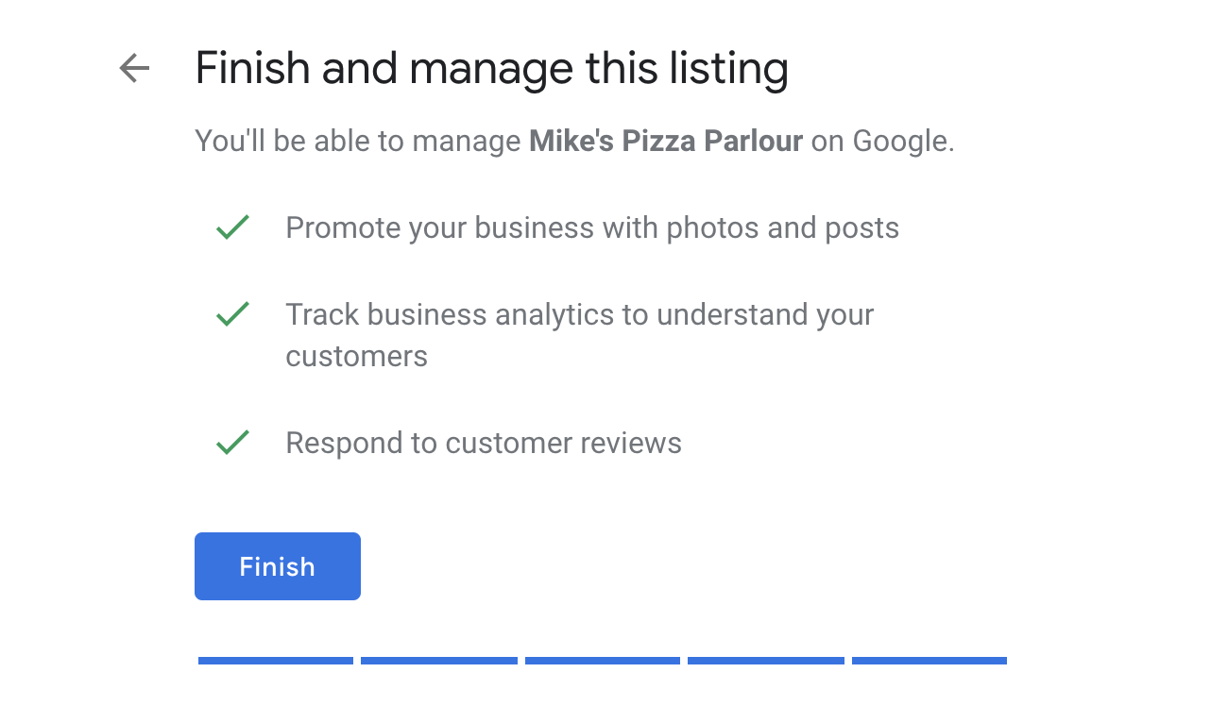This screenshot has height=723, width=1228.
Task: Select the second progress bar segment
Action: tap(439, 661)
